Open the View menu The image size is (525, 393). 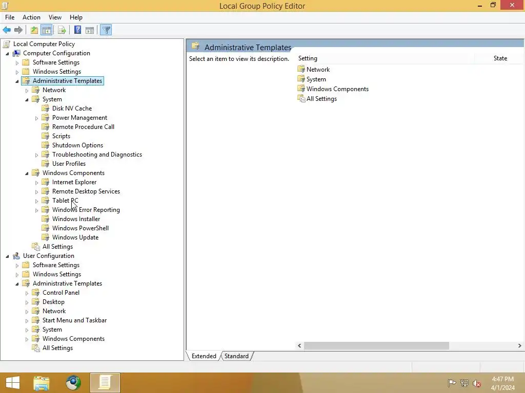55,17
